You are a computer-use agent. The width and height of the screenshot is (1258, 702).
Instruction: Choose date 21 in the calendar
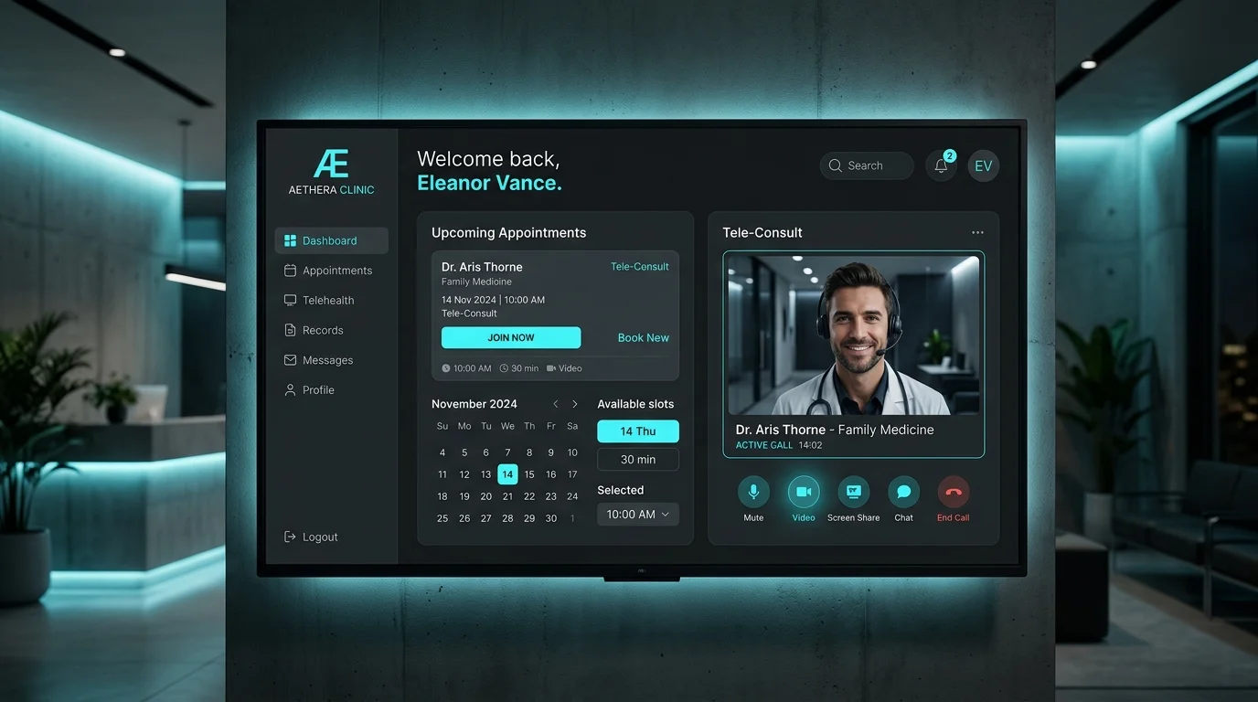[507, 496]
